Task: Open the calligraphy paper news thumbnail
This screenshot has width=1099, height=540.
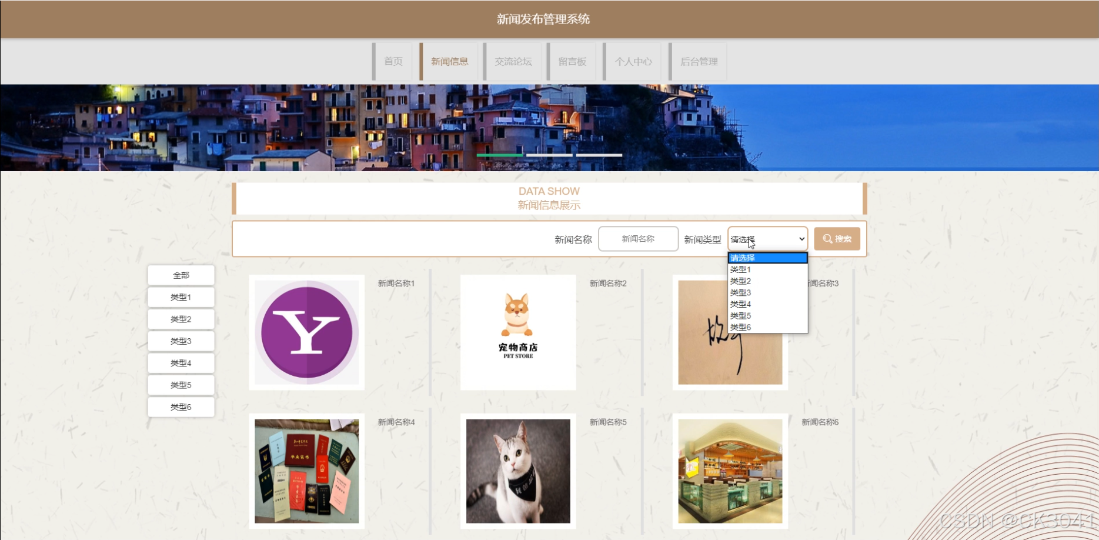Action: pos(730,332)
